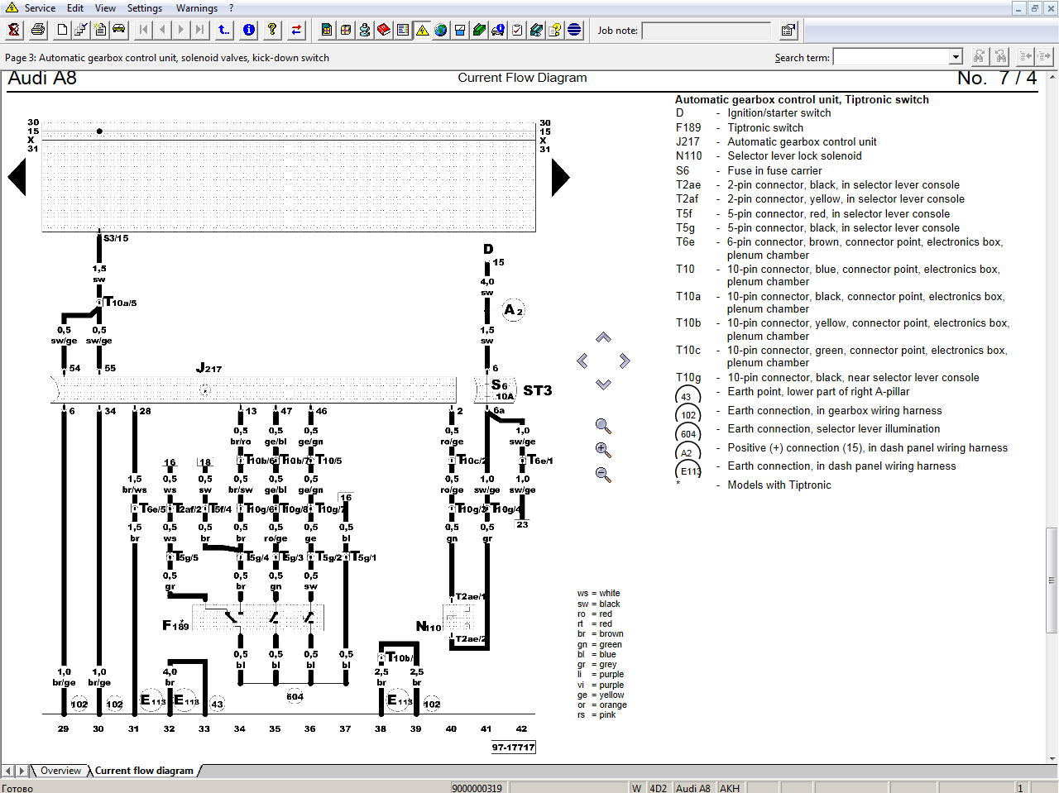Click the car icon in the toolbar
This screenshot has height=793, width=1059.
pos(119,31)
